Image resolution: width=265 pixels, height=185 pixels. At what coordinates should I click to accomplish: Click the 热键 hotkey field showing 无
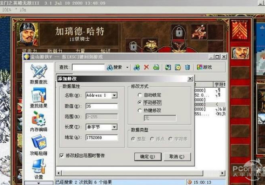coord(160,118)
